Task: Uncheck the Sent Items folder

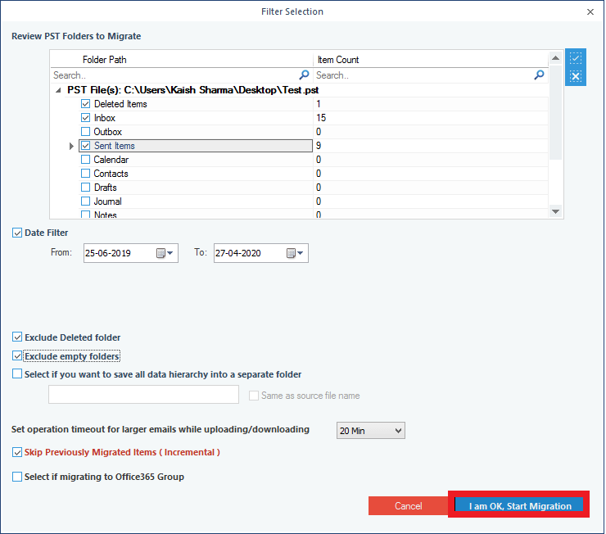Action: pos(85,146)
